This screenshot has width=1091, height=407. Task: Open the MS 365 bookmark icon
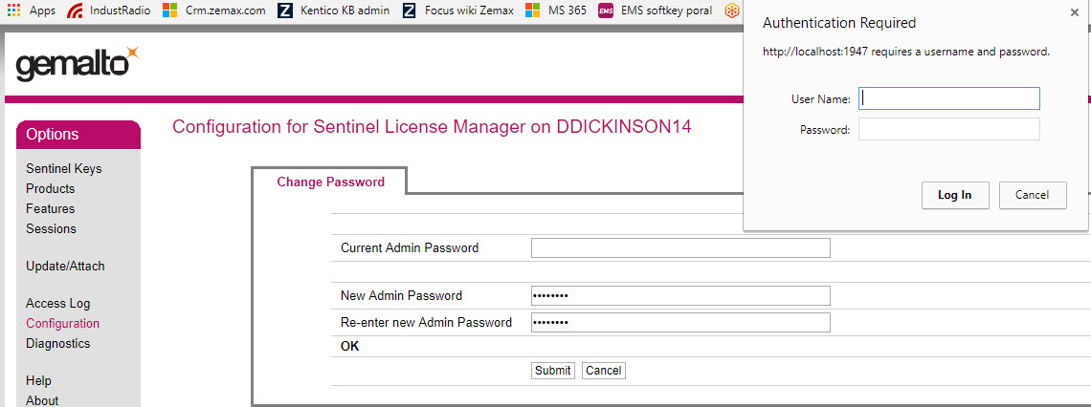(532, 11)
